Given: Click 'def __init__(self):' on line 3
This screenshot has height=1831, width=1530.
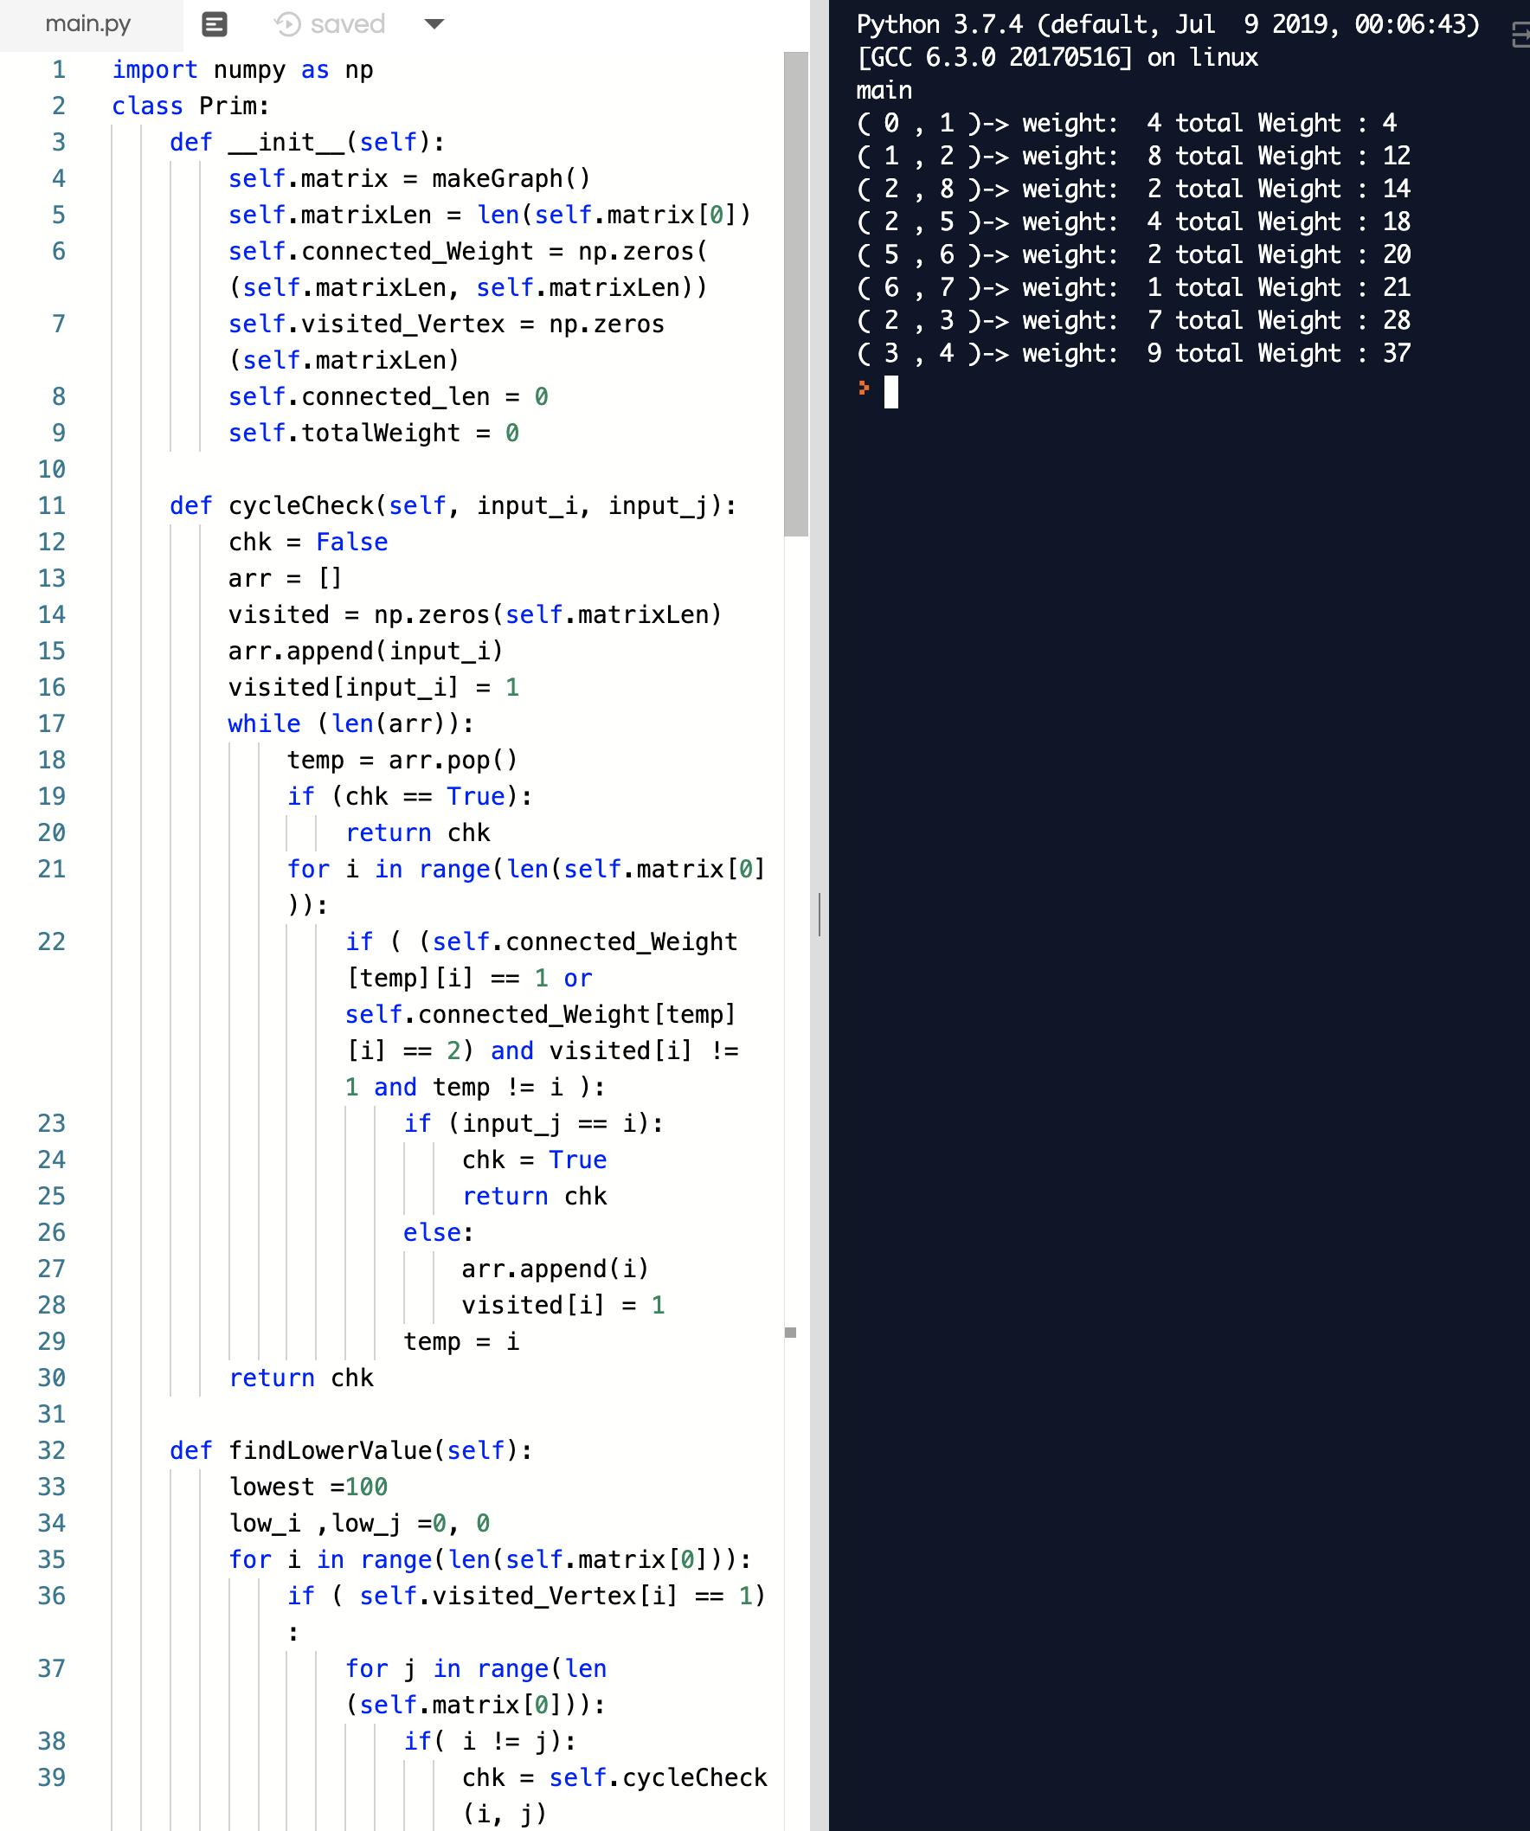Looking at the screenshot, I should 307,142.
